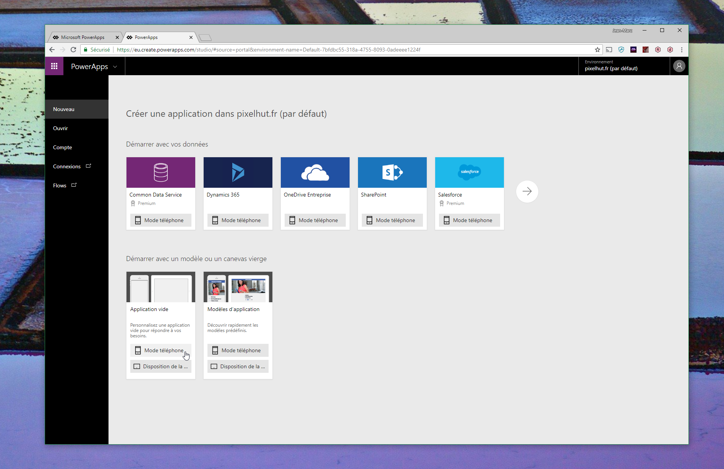Close the Microsoft PowerApps browser tab
724x469 pixels.
tap(117, 37)
